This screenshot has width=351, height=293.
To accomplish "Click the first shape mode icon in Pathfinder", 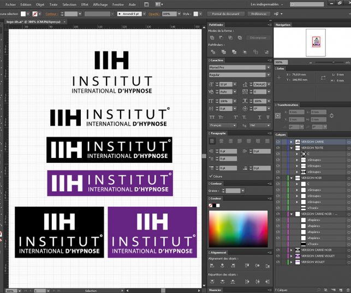I will click(212, 37).
